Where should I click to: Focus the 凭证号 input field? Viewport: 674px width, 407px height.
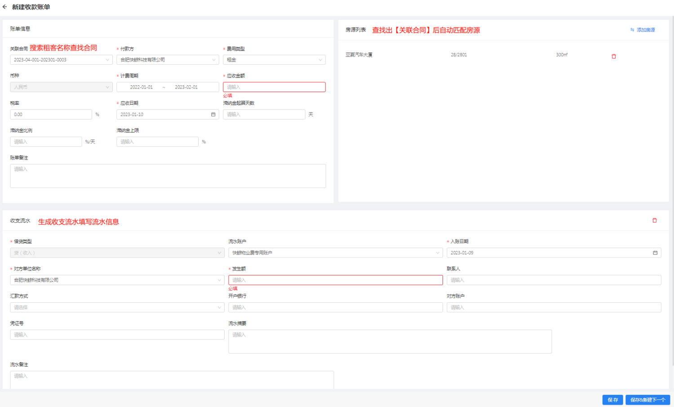(117, 335)
